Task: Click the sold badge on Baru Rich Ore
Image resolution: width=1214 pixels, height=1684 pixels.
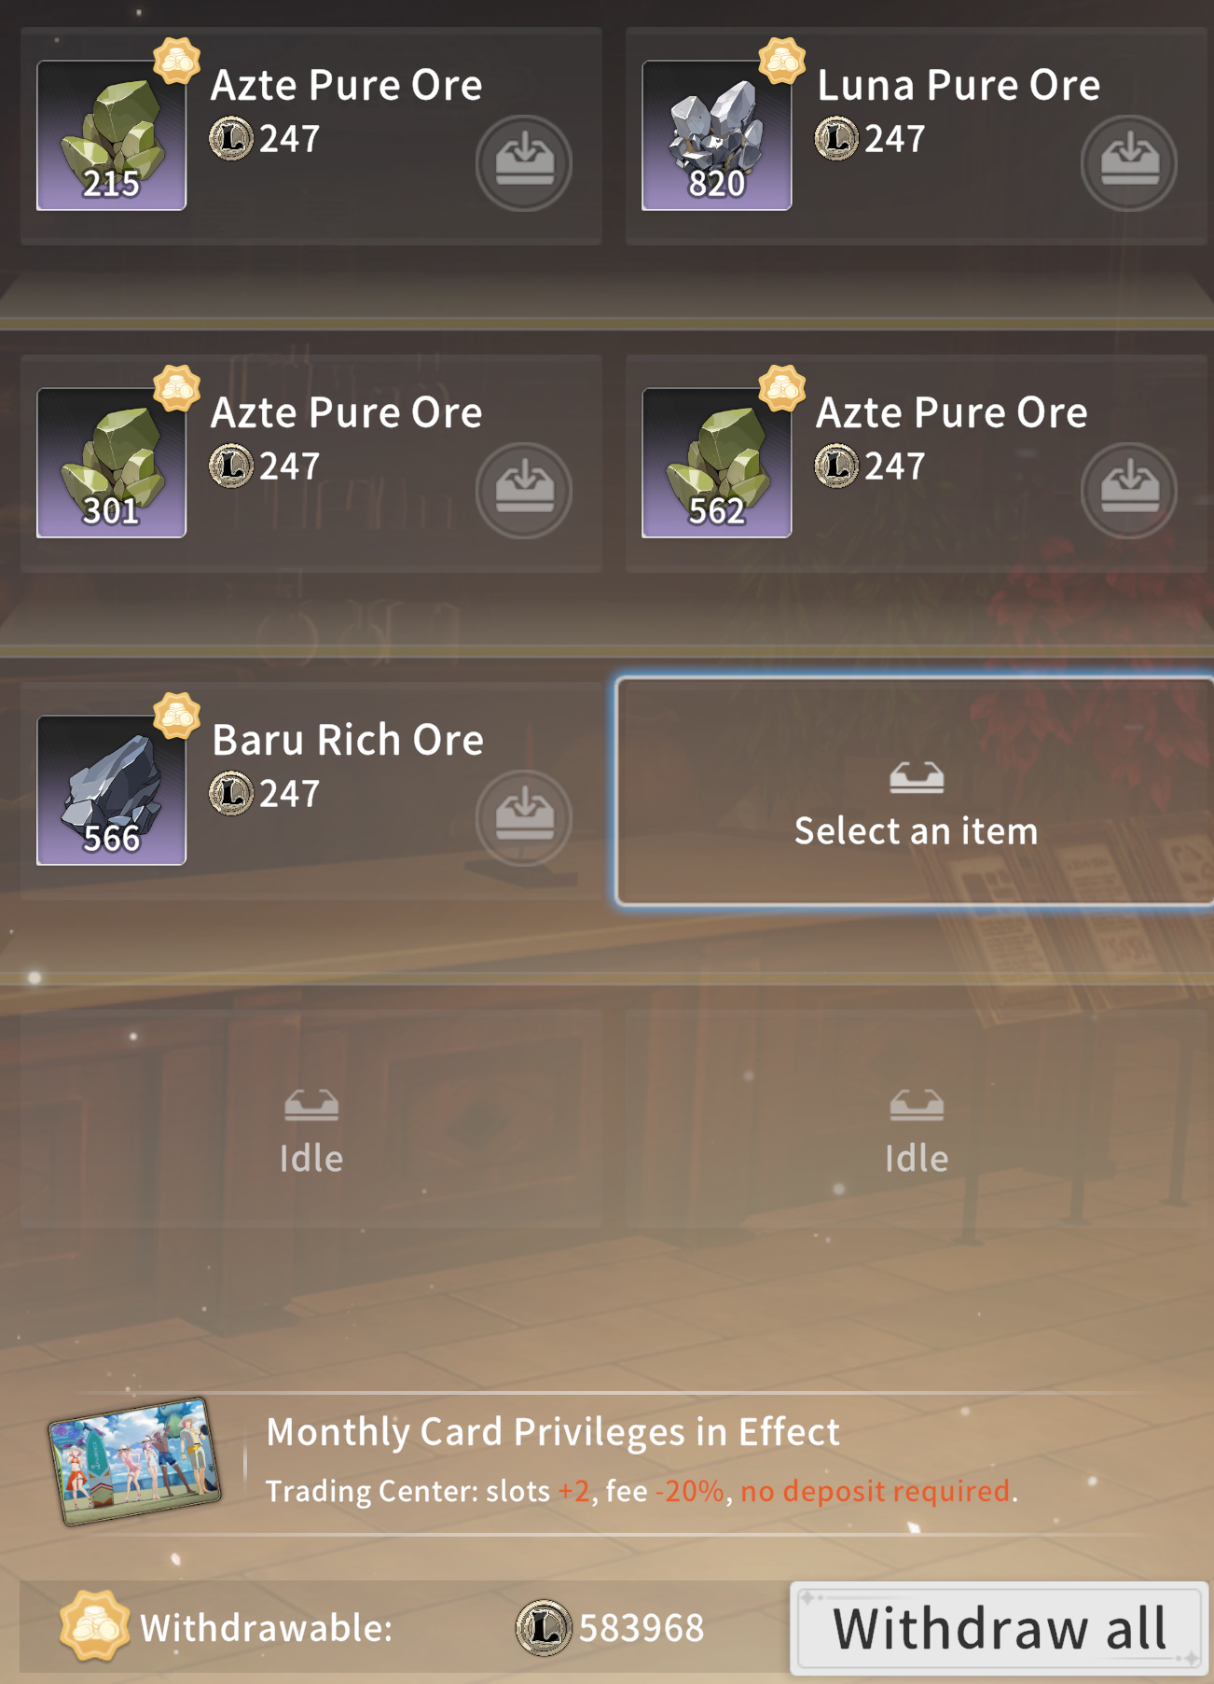Action: click(177, 716)
